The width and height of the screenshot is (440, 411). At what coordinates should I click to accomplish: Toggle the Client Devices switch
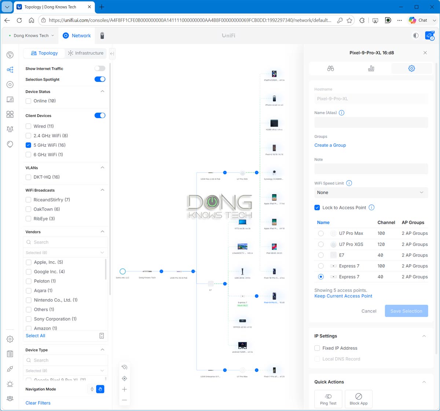click(100, 115)
